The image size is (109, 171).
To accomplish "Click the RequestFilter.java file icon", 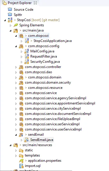I will 27,56.
